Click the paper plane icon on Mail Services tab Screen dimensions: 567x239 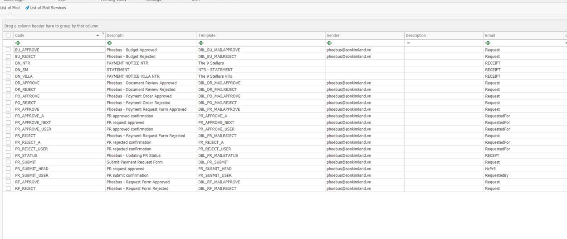[27, 8]
